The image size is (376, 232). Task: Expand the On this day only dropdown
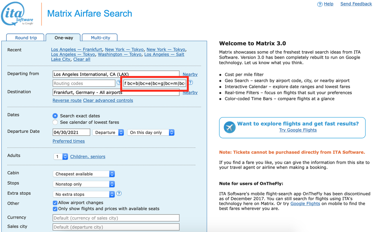click(151, 132)
